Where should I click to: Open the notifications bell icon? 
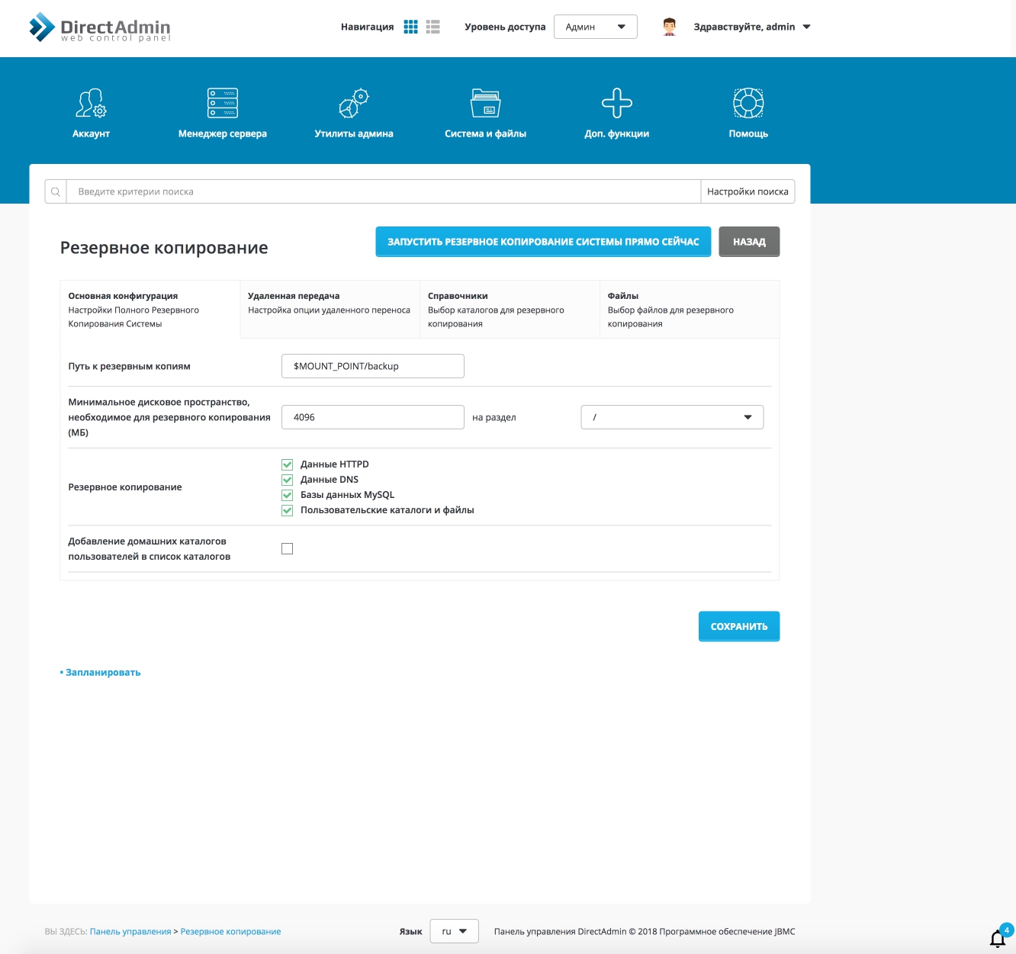click(x=998, y=938)
